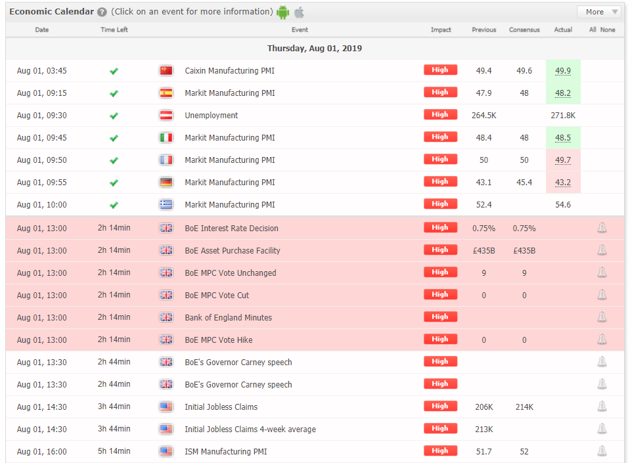632x463 pixels.
Task: Open Bank of England Minutes event
Action: click(228, 317)
